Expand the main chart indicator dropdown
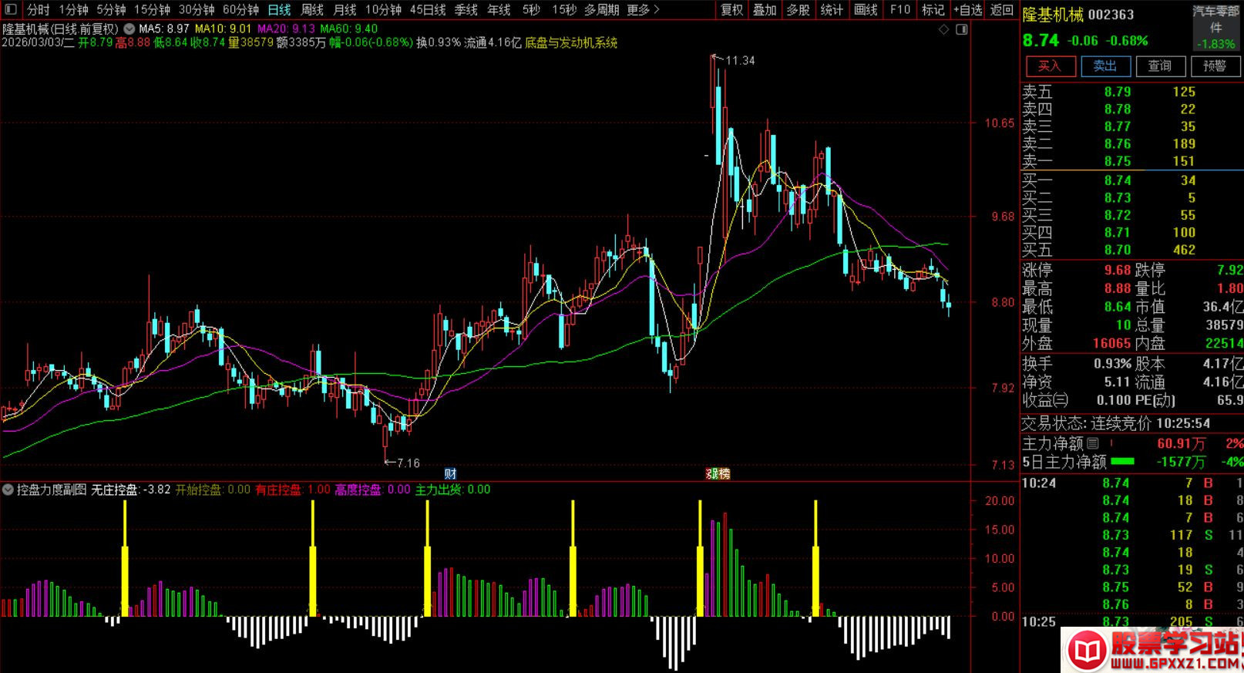Screen dimensions: 1244x673 [x=129, y=29]
